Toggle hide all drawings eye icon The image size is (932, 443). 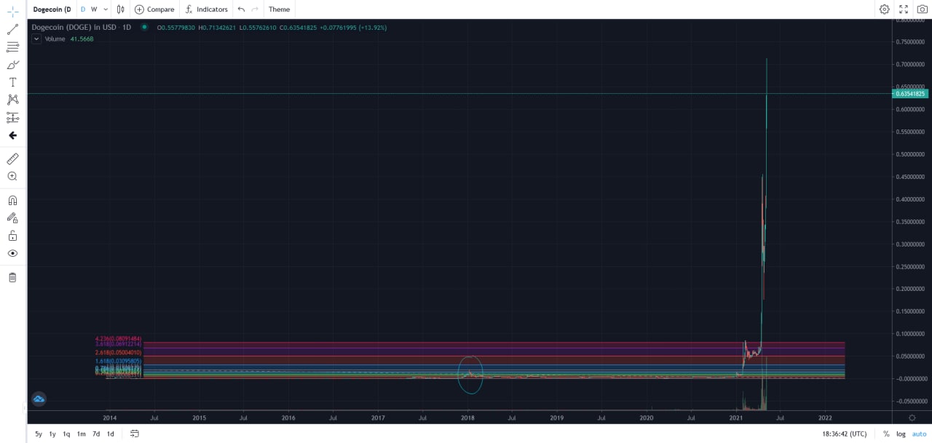tap(12, 253)
